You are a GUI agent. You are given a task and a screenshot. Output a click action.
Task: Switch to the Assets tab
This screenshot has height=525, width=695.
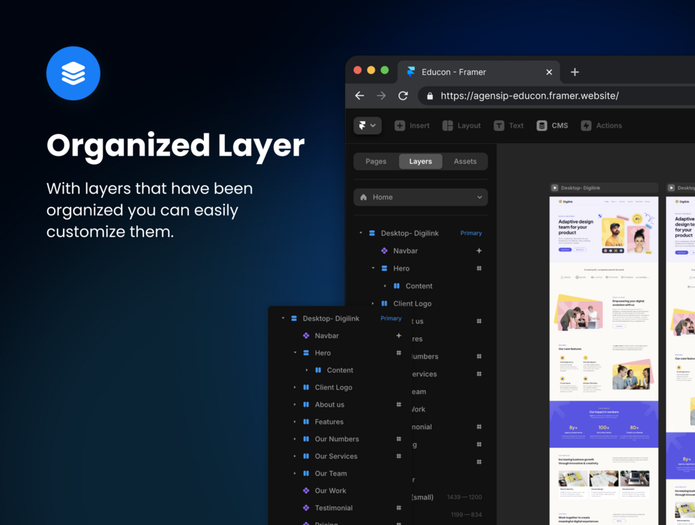(x=465, y=161)
